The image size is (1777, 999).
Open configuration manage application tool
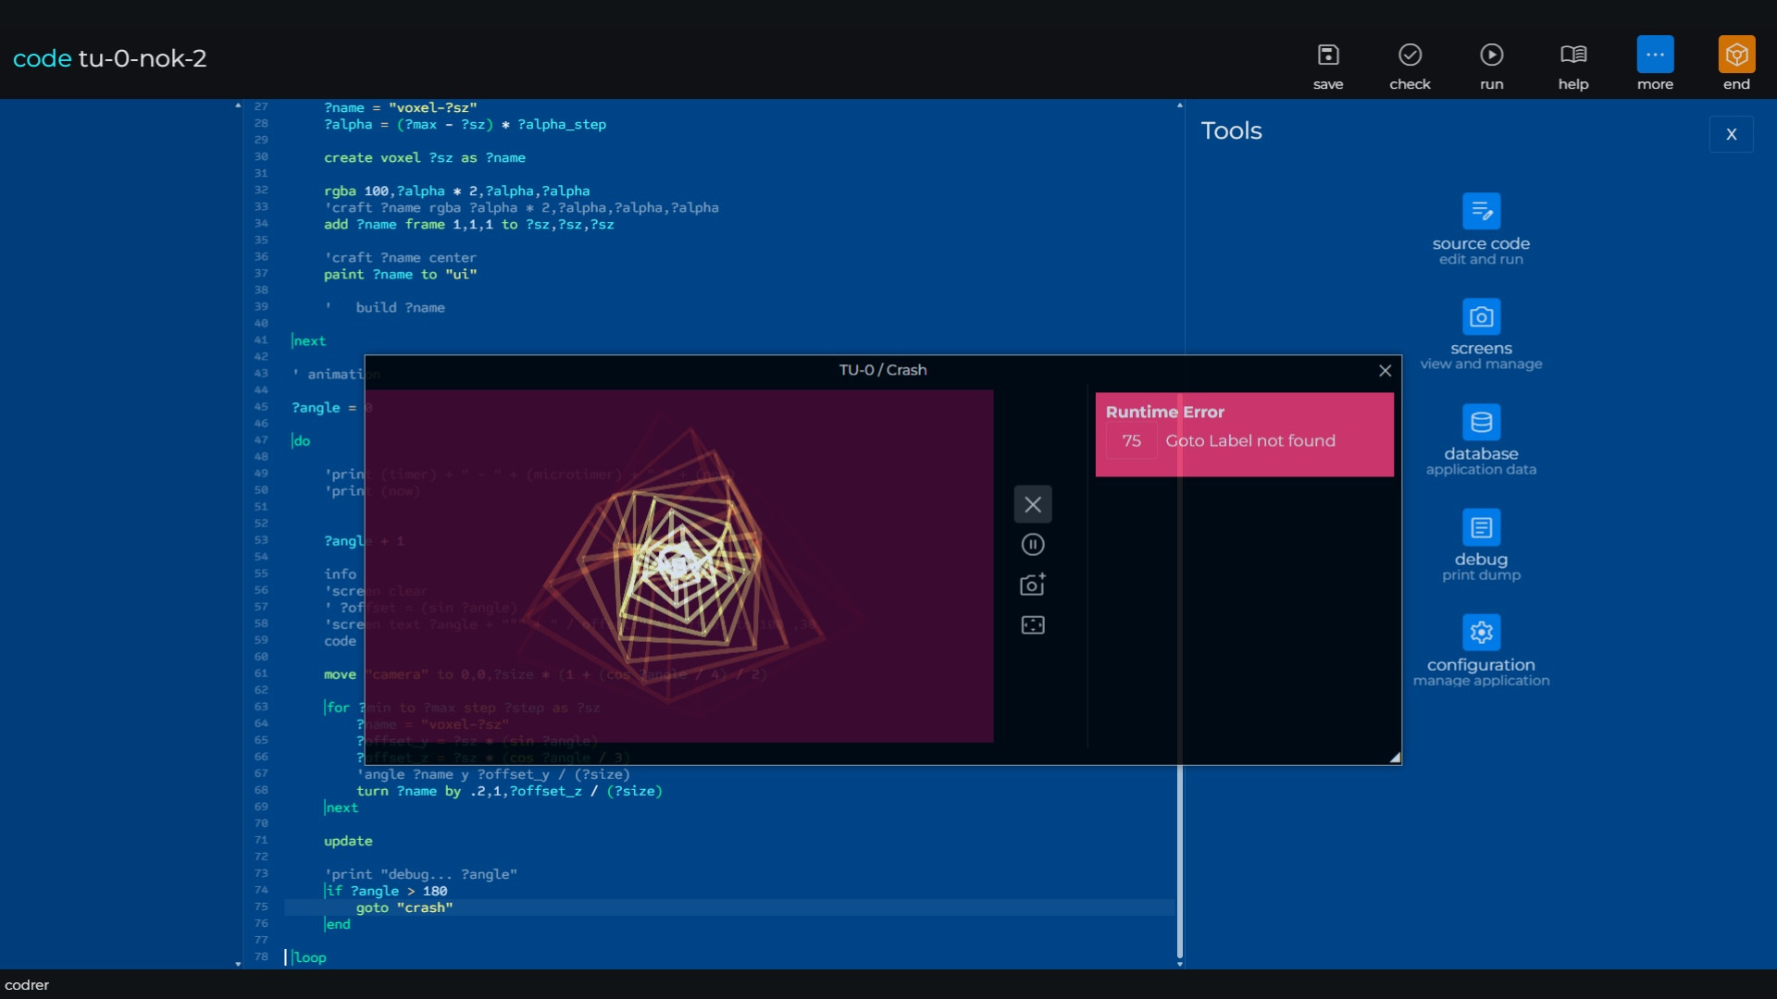coord(1481,634)
